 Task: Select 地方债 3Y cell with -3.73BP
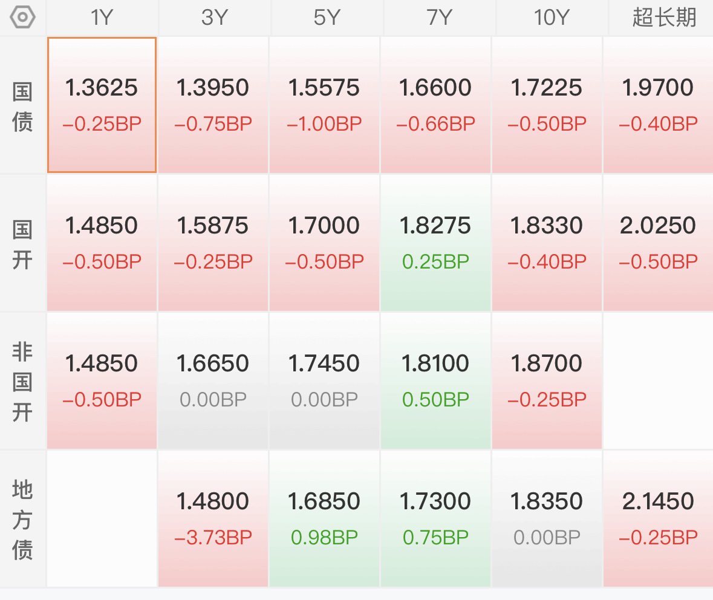[213, 518]
